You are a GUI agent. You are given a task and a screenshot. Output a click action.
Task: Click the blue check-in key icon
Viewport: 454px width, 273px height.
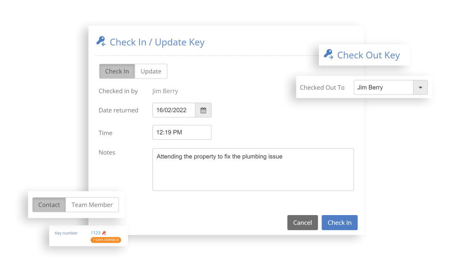click(x=100, y=42)
